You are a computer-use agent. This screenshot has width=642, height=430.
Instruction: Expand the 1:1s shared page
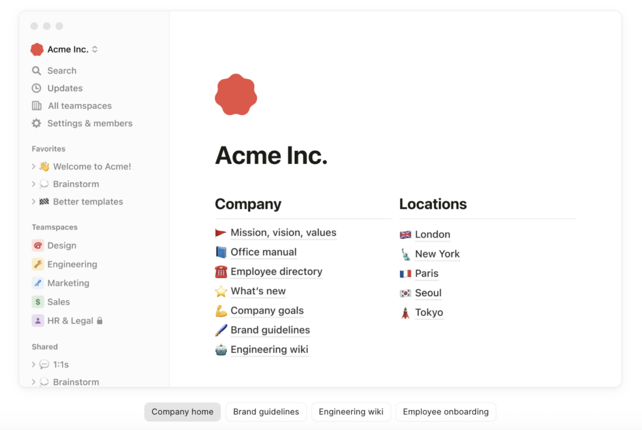click(x=33, y=364)
